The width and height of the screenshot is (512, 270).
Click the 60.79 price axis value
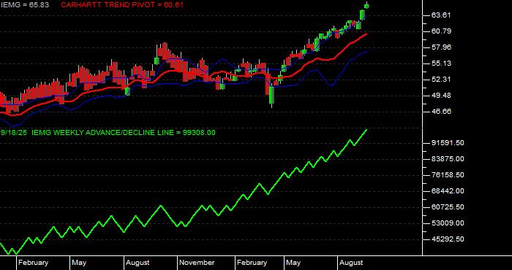coord(442,31)
